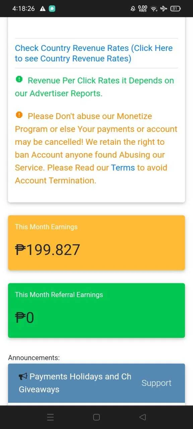Tap the green info circle icon
This screenshot has height=429, width=193.
point(19,79)
